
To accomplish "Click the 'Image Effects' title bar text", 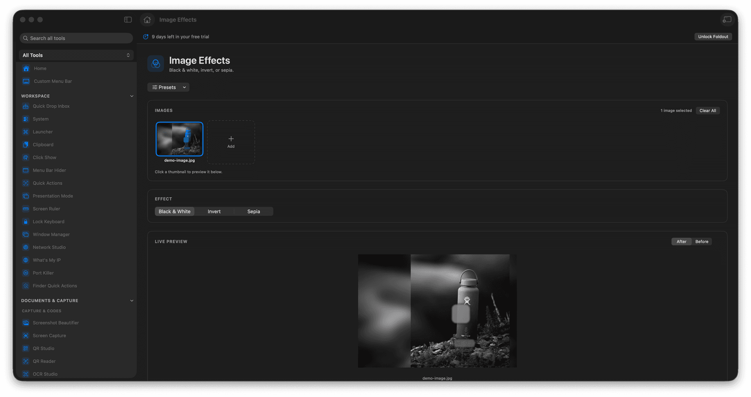I will point(178,20).
